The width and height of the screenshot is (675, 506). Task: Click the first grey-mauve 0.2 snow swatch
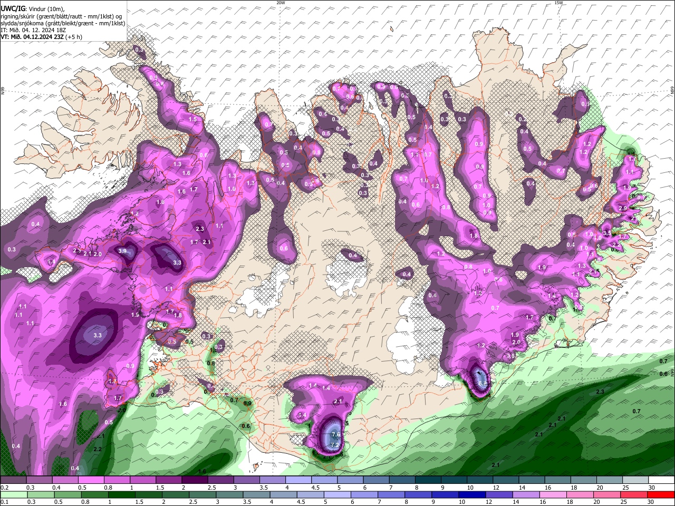tap(13, 480)
